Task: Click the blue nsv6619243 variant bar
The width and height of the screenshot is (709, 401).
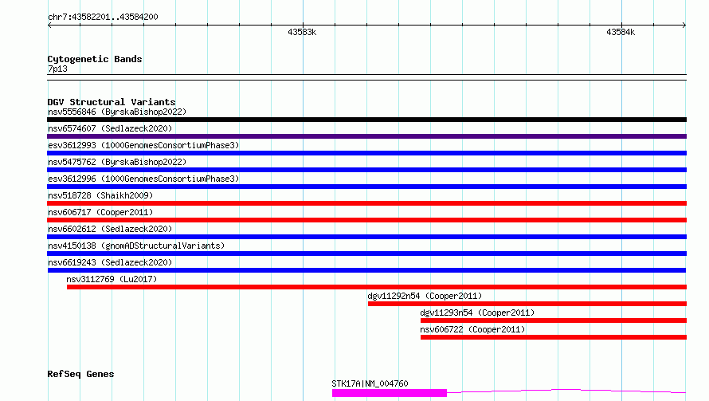Action: point(366,270)
